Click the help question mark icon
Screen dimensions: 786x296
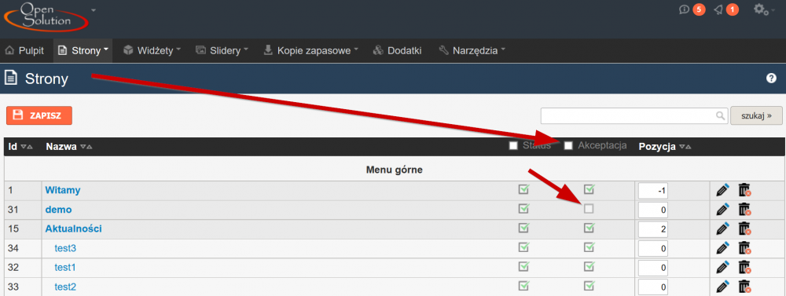[x=772, y=79]
